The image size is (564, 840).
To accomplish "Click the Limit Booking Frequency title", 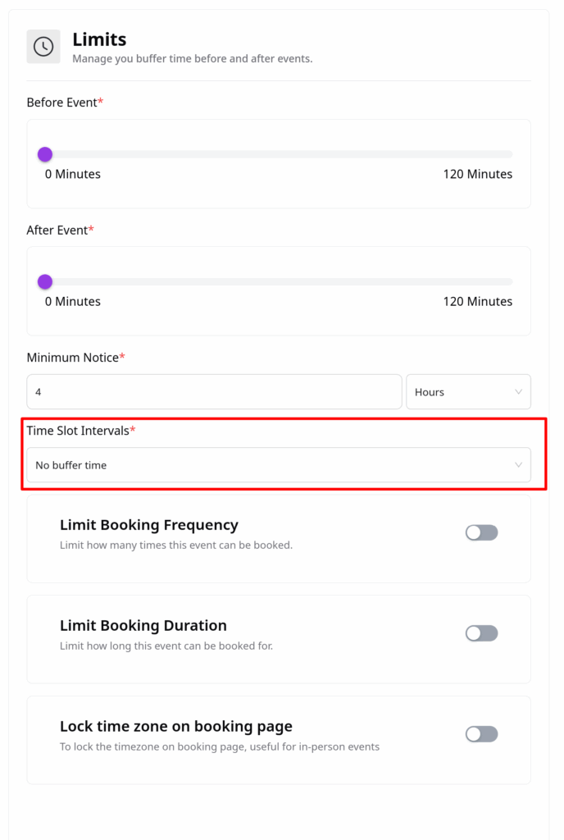I will point(148,525).
